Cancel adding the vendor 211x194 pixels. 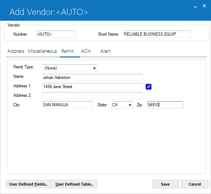[195, 184]
